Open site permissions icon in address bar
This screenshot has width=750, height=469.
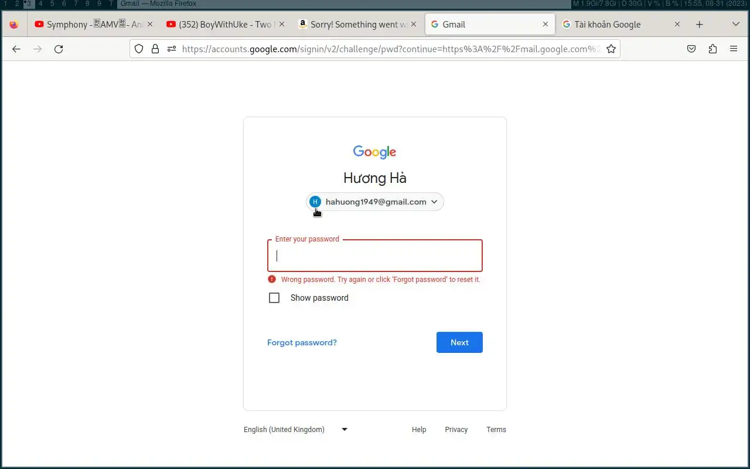click(172, 49)
